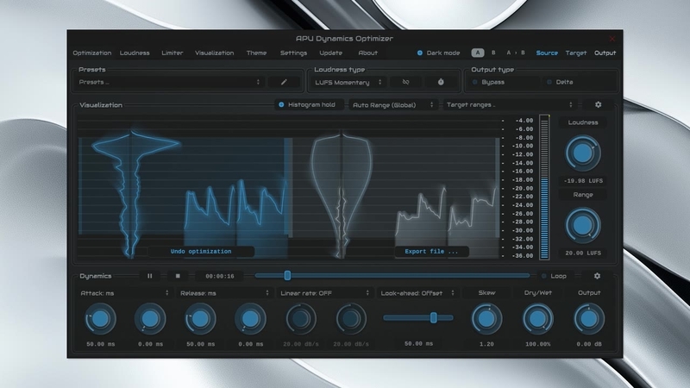Screen dimensions: 690x388
Task: Click the second Linear rate knob
Action: [351, 318]
